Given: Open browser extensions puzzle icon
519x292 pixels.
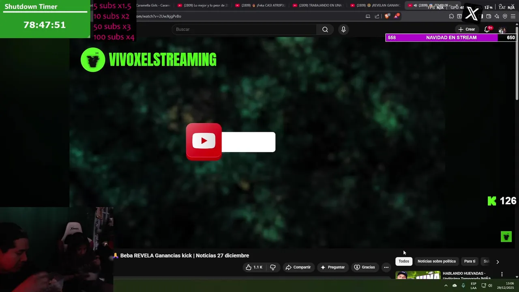Looking at the screenshot, I should pyautogui.click(x=451, y=16).
